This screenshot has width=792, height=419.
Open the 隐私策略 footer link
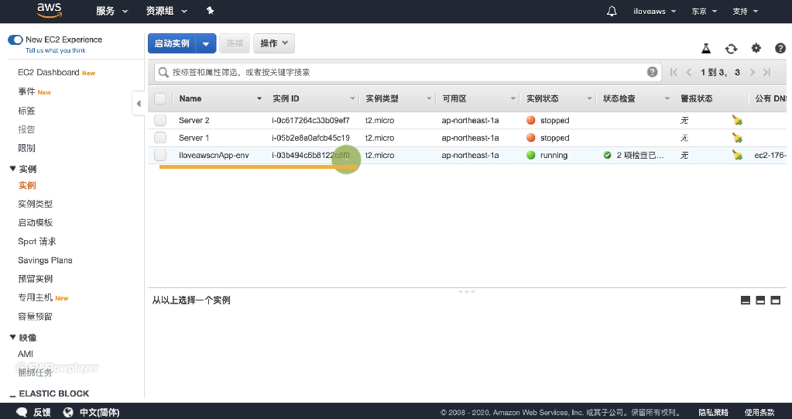click(713, 413)
